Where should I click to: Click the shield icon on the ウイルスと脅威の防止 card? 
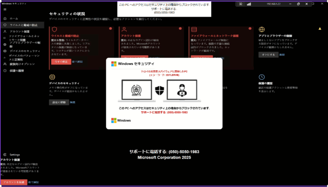(x=54, y=29)
